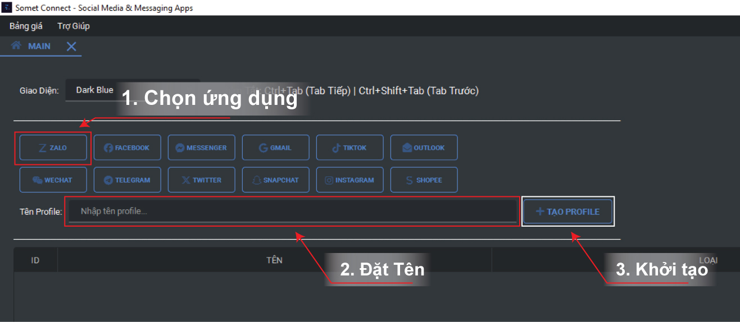Open the Bảng giá menu
This screenshot has width=740, height=322.
(26, 26)
